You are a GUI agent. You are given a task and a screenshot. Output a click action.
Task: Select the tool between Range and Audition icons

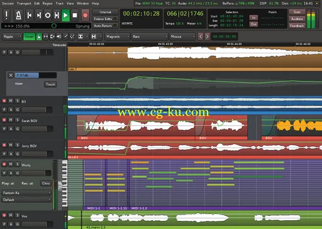pos(52,36)
